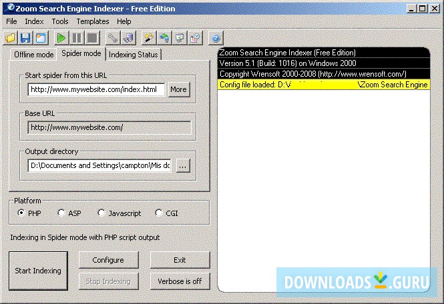Minimize the Zoom Search Engine Indexer window

(x=412, y=9)
